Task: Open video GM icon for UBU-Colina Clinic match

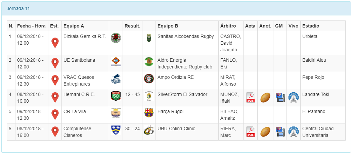Action: point(280,132)
